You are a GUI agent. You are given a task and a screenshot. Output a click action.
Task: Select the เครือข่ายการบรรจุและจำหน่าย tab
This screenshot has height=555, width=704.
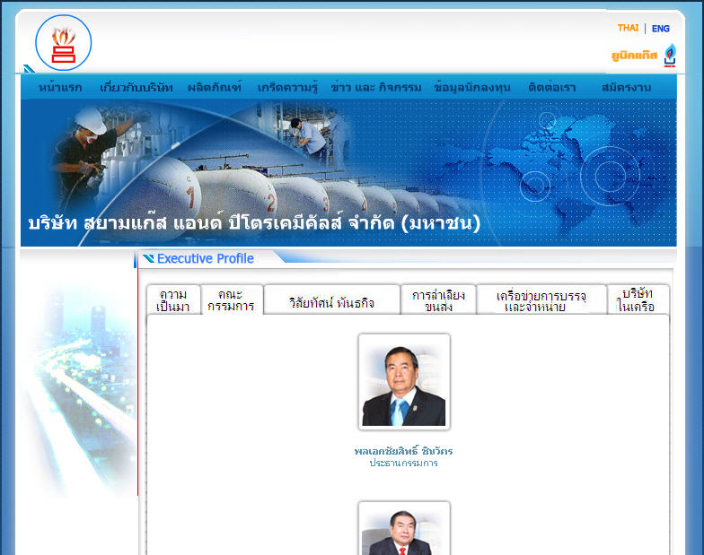[x=541, y=299]
